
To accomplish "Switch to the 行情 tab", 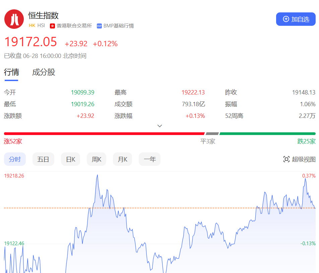I will (x=11, y=72).
